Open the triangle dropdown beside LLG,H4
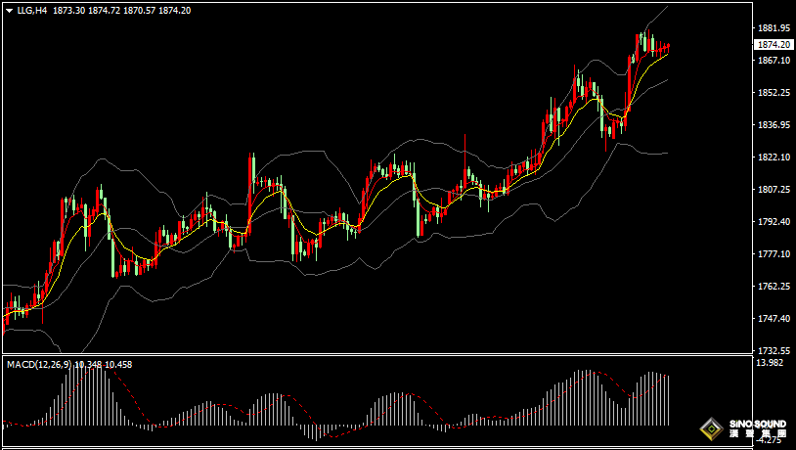This screenshot has height=450, width=796. point(9,11)
